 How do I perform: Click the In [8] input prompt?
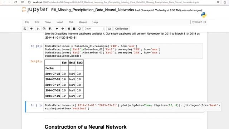click(x=36, y=46)
